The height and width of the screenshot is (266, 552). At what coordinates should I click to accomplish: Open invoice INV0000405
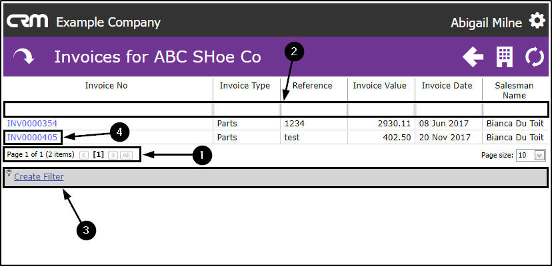tap(32, 138)
